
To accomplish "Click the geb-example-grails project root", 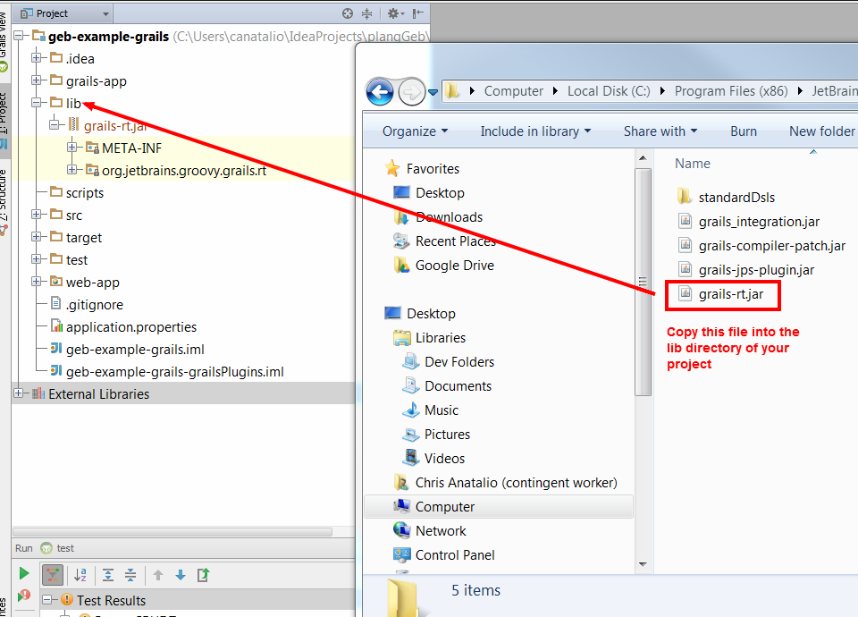I will click(x=108, y=37).
